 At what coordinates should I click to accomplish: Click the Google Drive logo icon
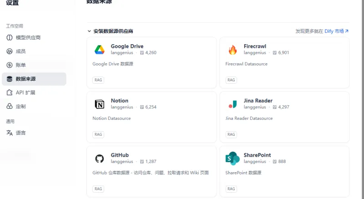click(100, 50)
